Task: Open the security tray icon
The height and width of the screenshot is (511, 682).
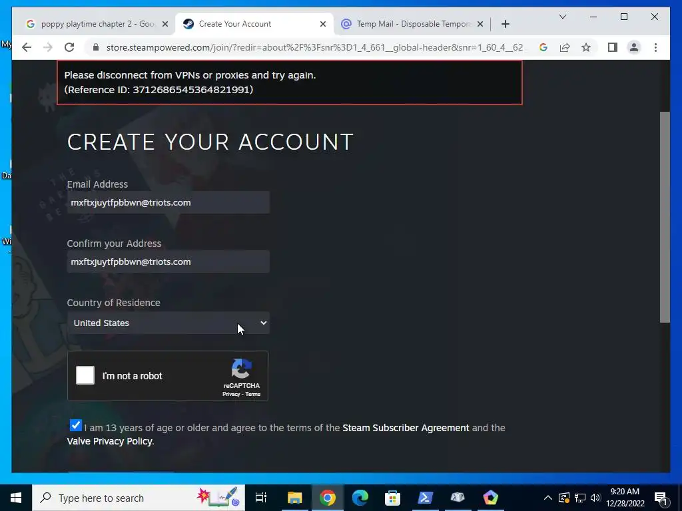Action: tap(563, 498)
